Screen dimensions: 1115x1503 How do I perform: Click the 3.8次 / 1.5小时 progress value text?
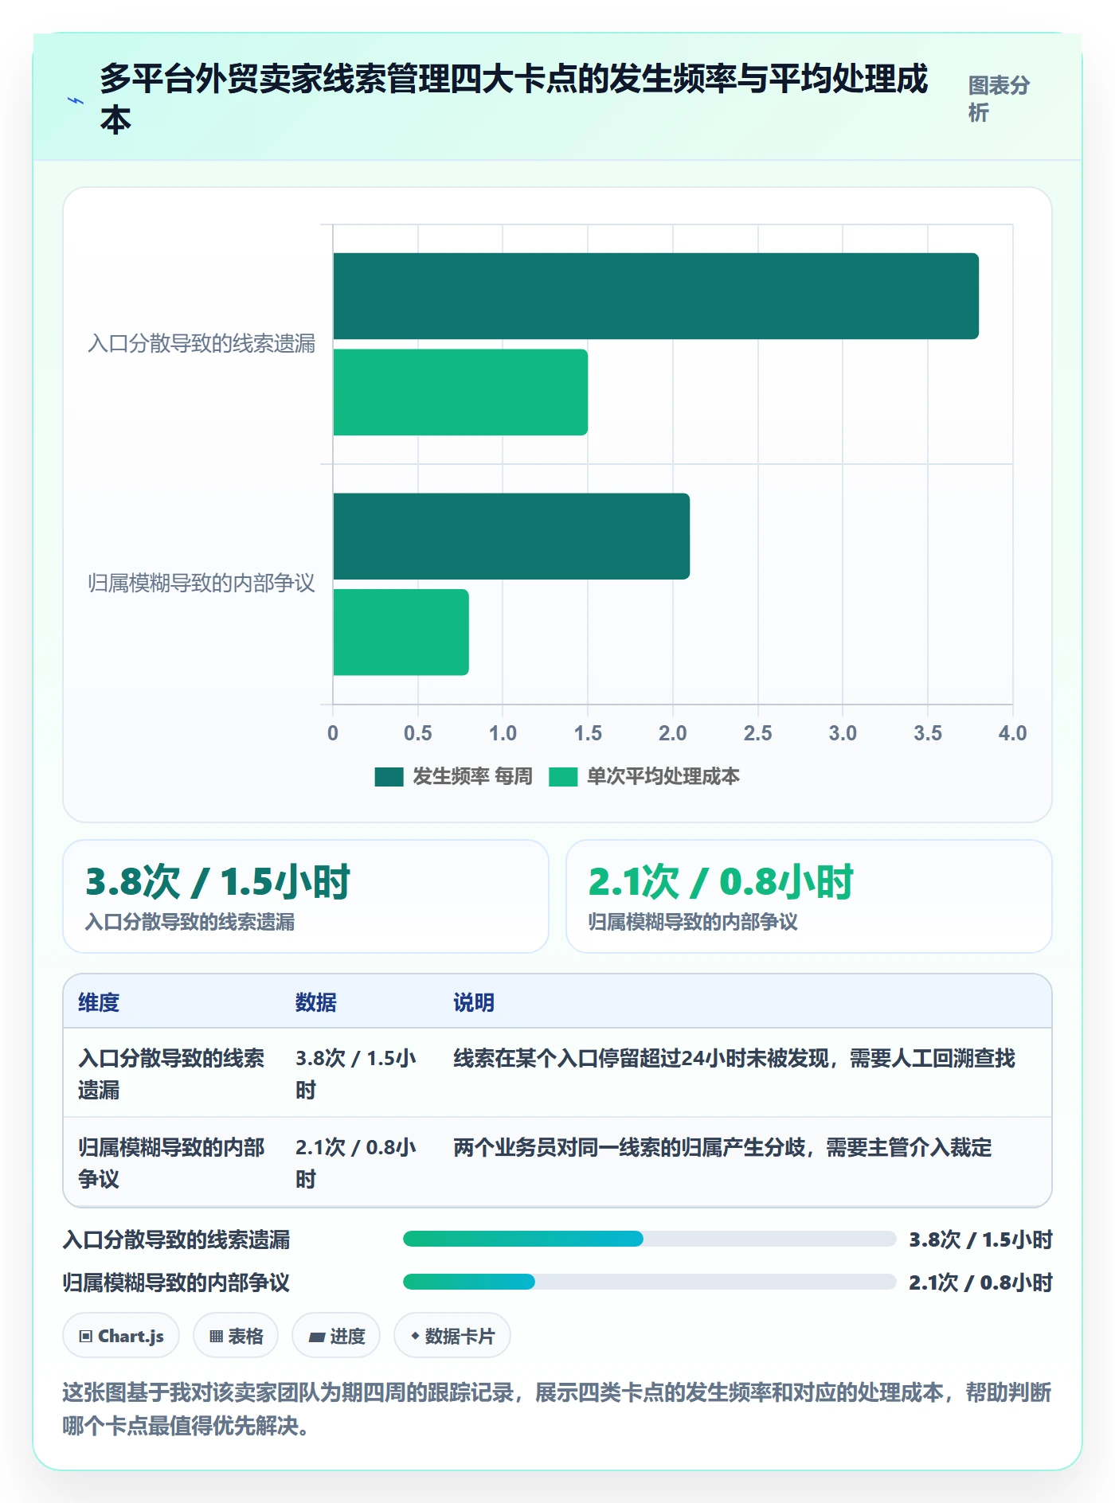pyautogui.click(x=981, y=1239)
